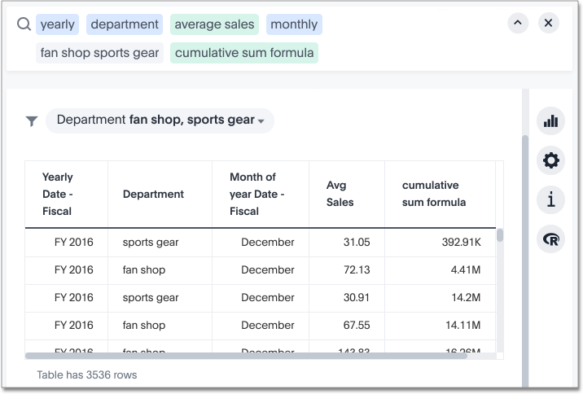Sort by Yearly Date - Fiscal column header
583x394 pixels.
(58, 194)
